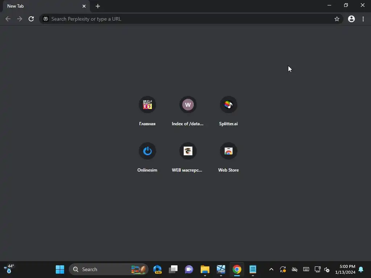The width and height of the screenshot is (371, 278).
Task: Open the Index of /data shortcut
Action: [188, 111]
